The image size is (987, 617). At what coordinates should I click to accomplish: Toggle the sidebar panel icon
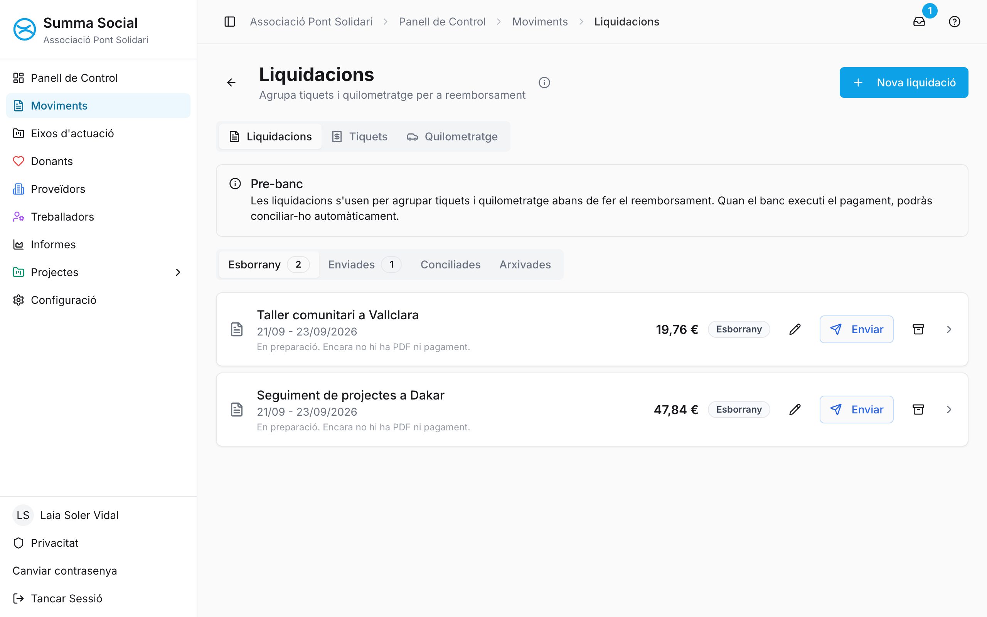click(x=230, y=22)
